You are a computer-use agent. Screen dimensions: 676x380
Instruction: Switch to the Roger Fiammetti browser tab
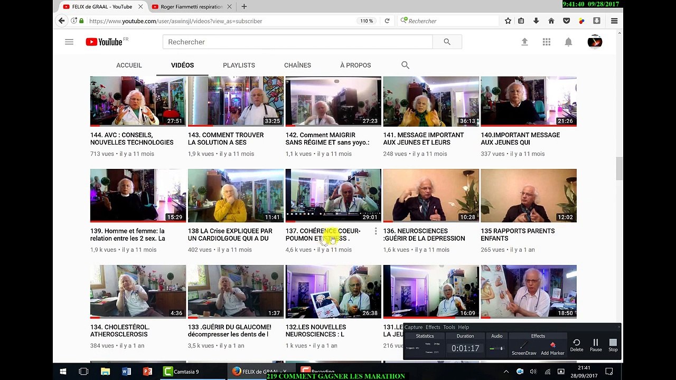[x=191, y=6]
